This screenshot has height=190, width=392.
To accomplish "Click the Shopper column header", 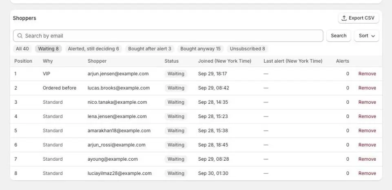I will pos(97,61).
